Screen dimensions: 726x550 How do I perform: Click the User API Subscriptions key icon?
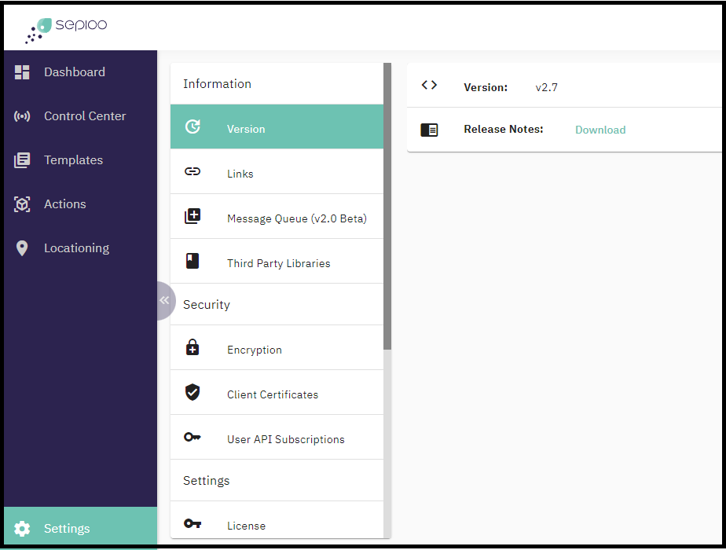pyautogui.click(x=192, y=437)
